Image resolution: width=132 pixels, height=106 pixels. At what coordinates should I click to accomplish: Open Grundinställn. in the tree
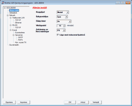point(14,45)
